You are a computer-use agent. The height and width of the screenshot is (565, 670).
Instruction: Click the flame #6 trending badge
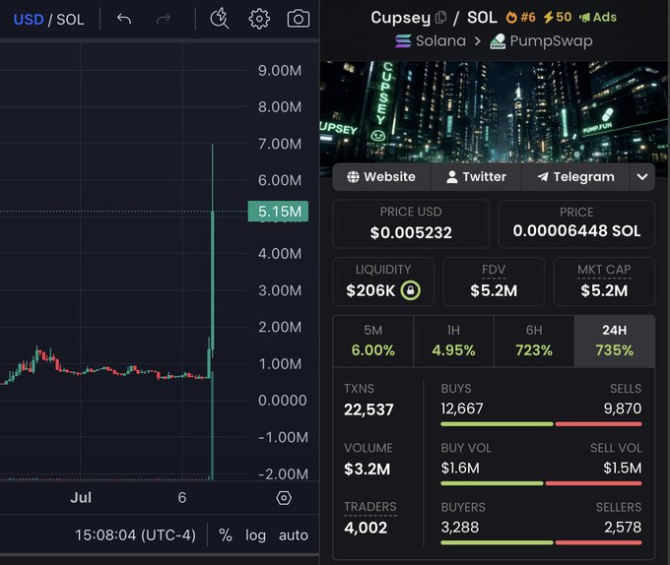(x=520, y=17)
